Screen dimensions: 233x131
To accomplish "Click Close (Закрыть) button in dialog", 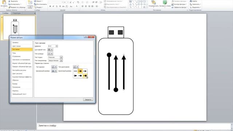I will coord(88,100).
